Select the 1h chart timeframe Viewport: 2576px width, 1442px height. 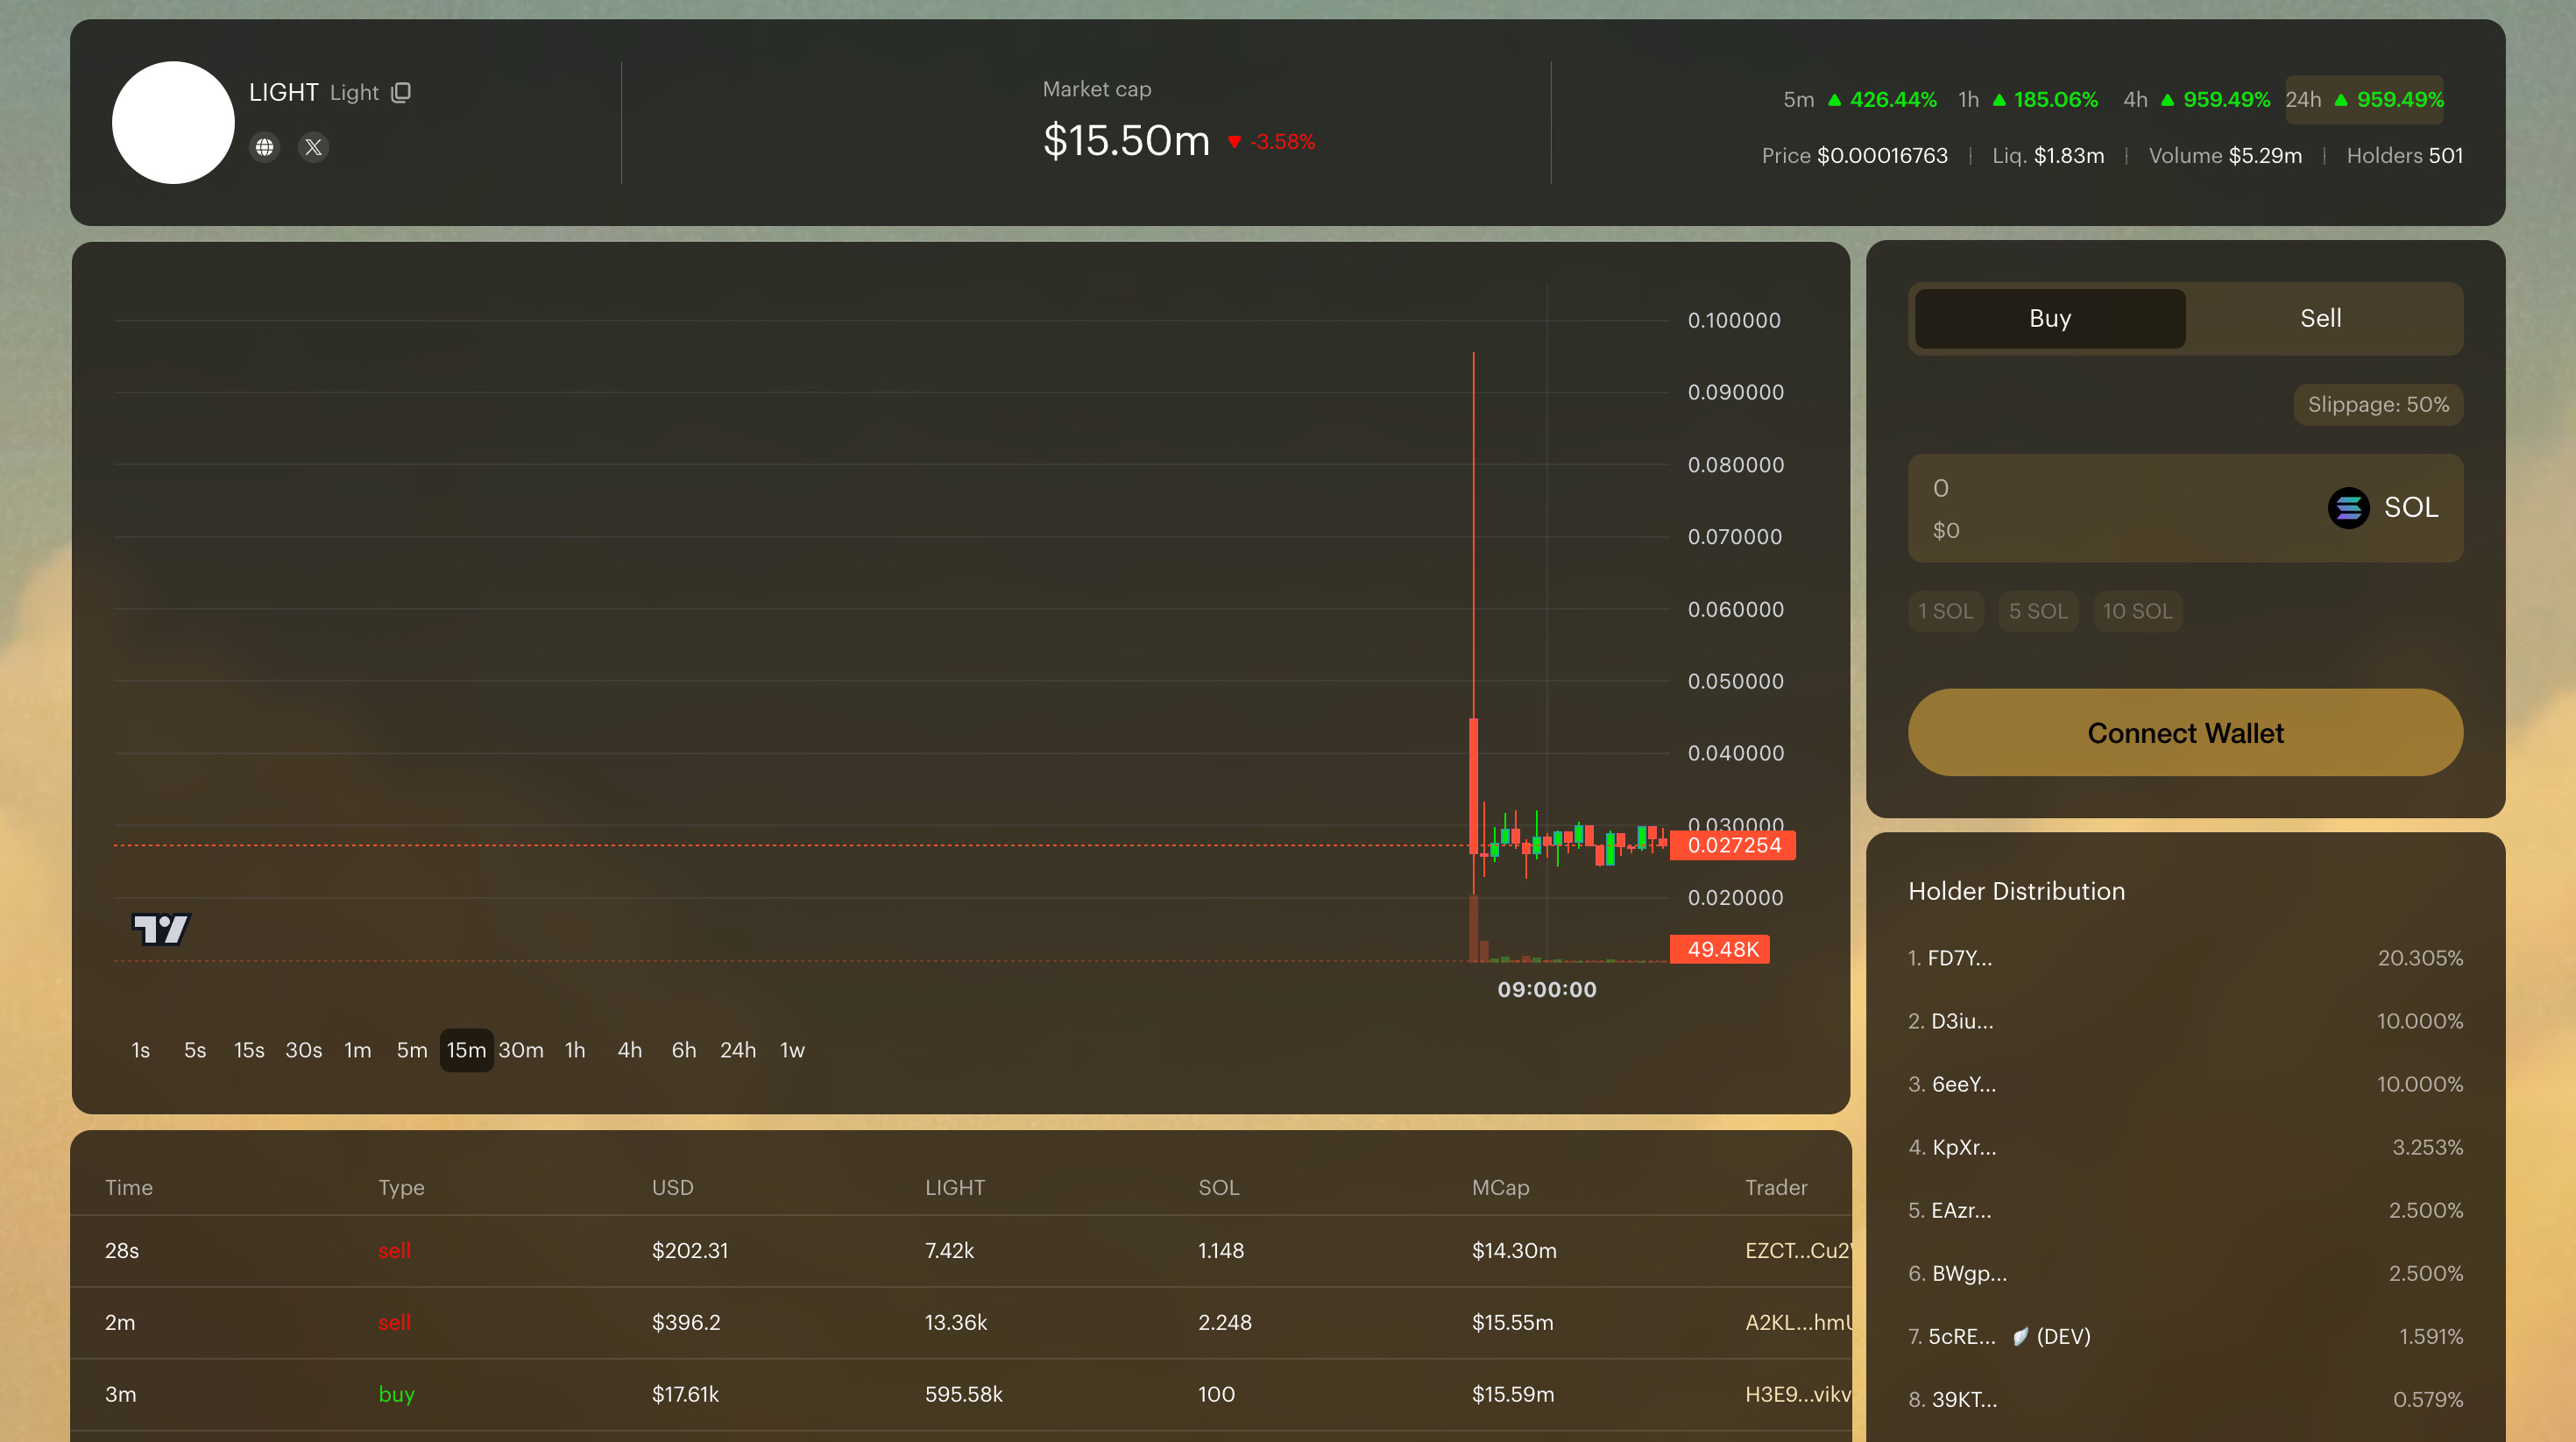click(575, 1050)
